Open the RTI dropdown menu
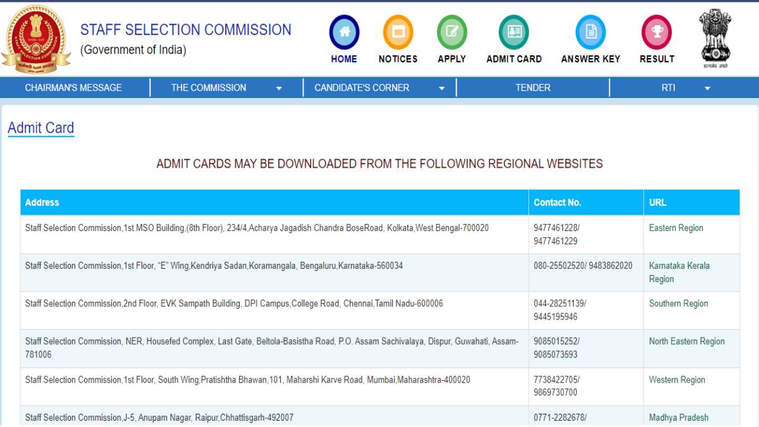This screenshot has height=427, width=759. [669, 87]
